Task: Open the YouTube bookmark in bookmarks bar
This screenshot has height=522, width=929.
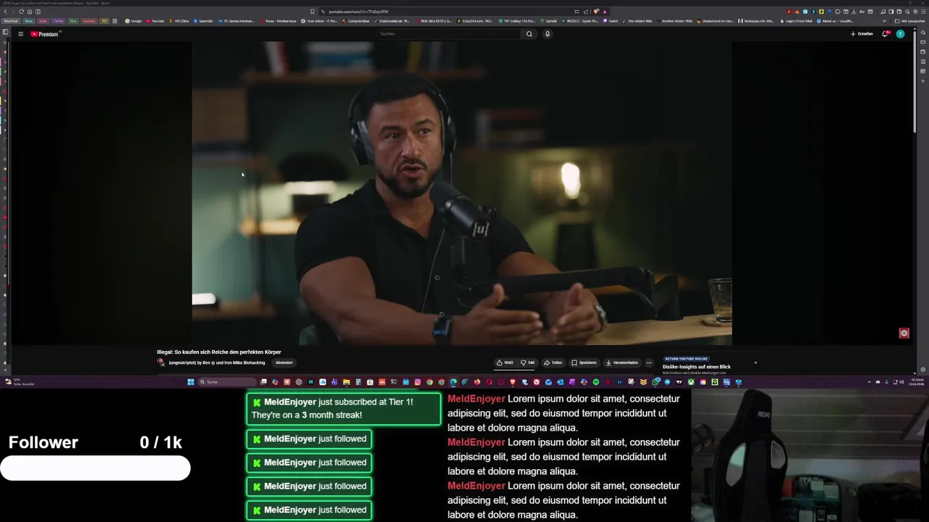Action: 155,21
